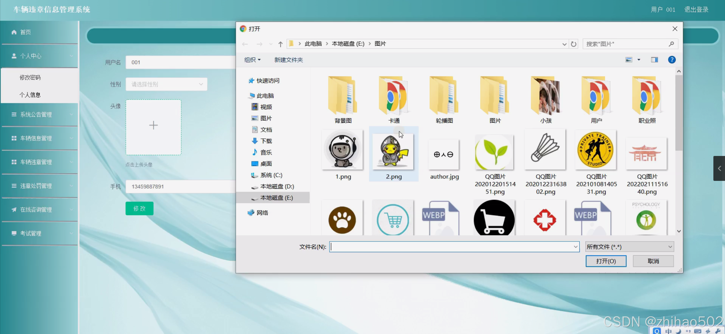Select 本地磁盘 (D:) in navigation tree
725x334 pixels.
(277, 187)
